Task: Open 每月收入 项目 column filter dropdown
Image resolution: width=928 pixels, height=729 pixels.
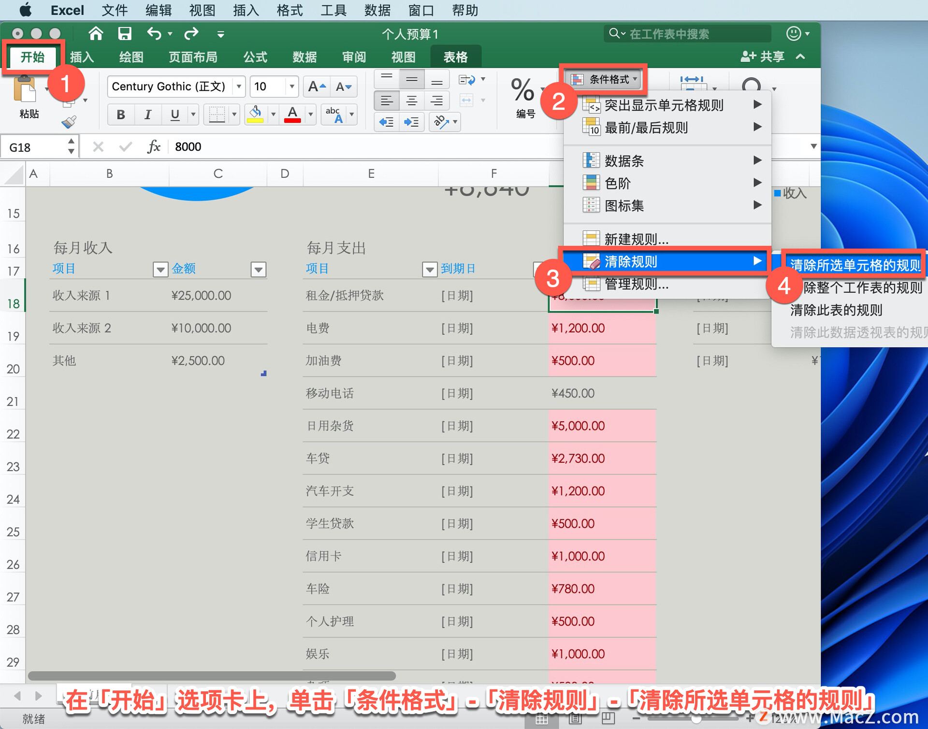Action: coord(160,269)
